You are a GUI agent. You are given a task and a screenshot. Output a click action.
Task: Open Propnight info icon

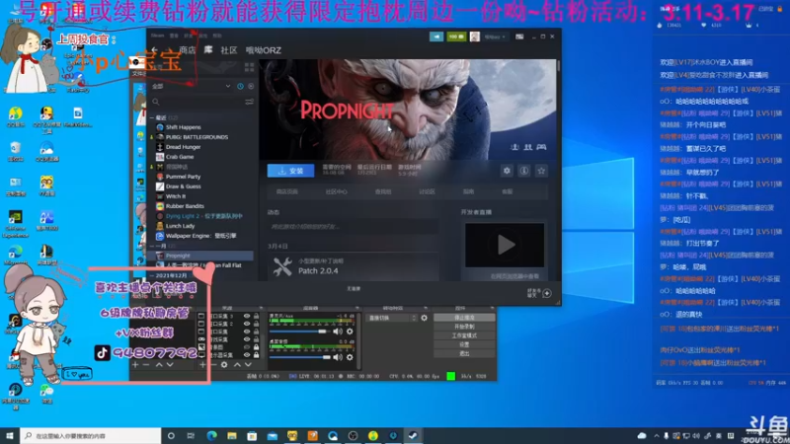pyautogui.click(x=524, y=171)
